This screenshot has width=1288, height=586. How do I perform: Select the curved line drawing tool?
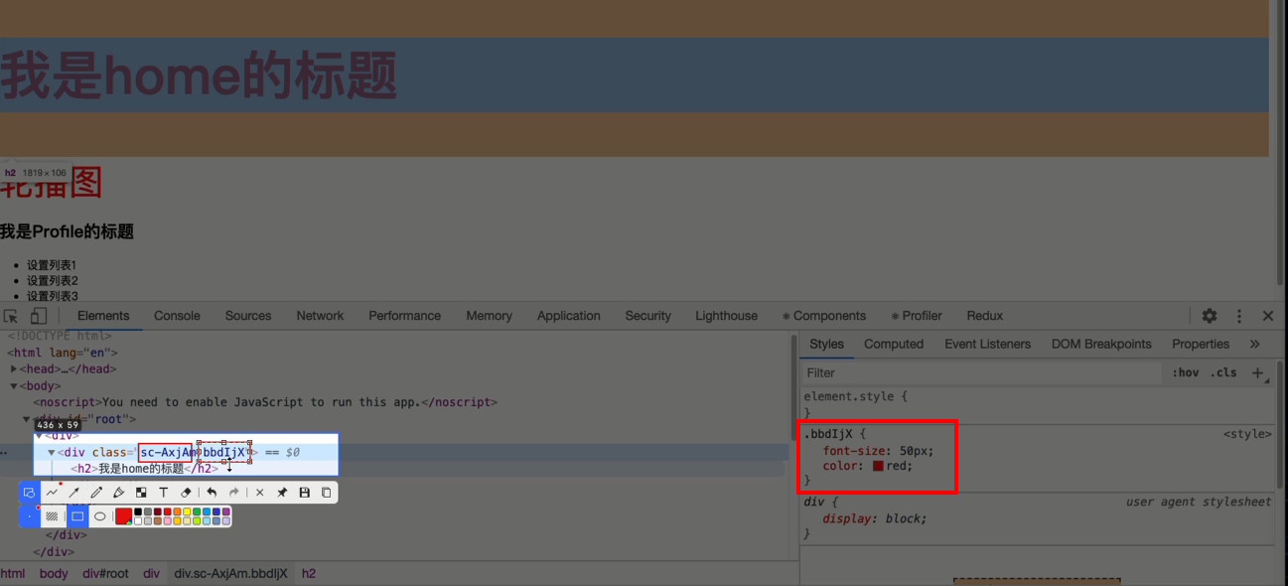[52, 493]
